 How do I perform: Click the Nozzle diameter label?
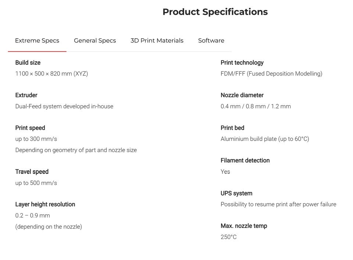pyautogui.click(x=242, y=95)
